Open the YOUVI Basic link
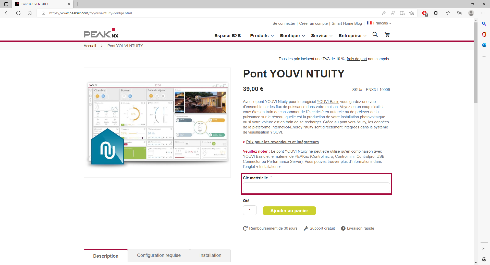Image resolution: width=490 pixels, height=265 pixels. (x=328, y=102)
